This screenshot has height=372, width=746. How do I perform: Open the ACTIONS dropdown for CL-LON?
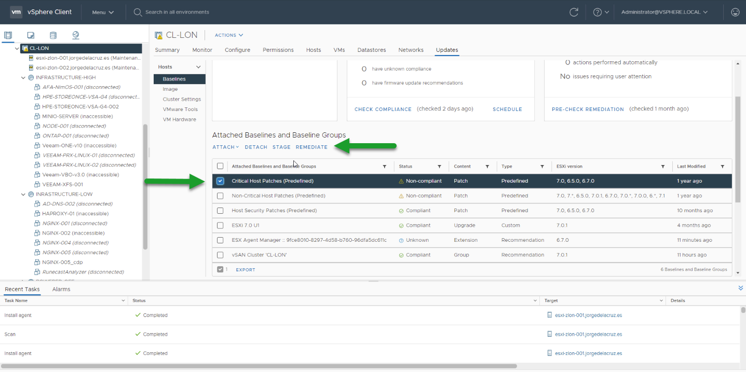[229, 35]
